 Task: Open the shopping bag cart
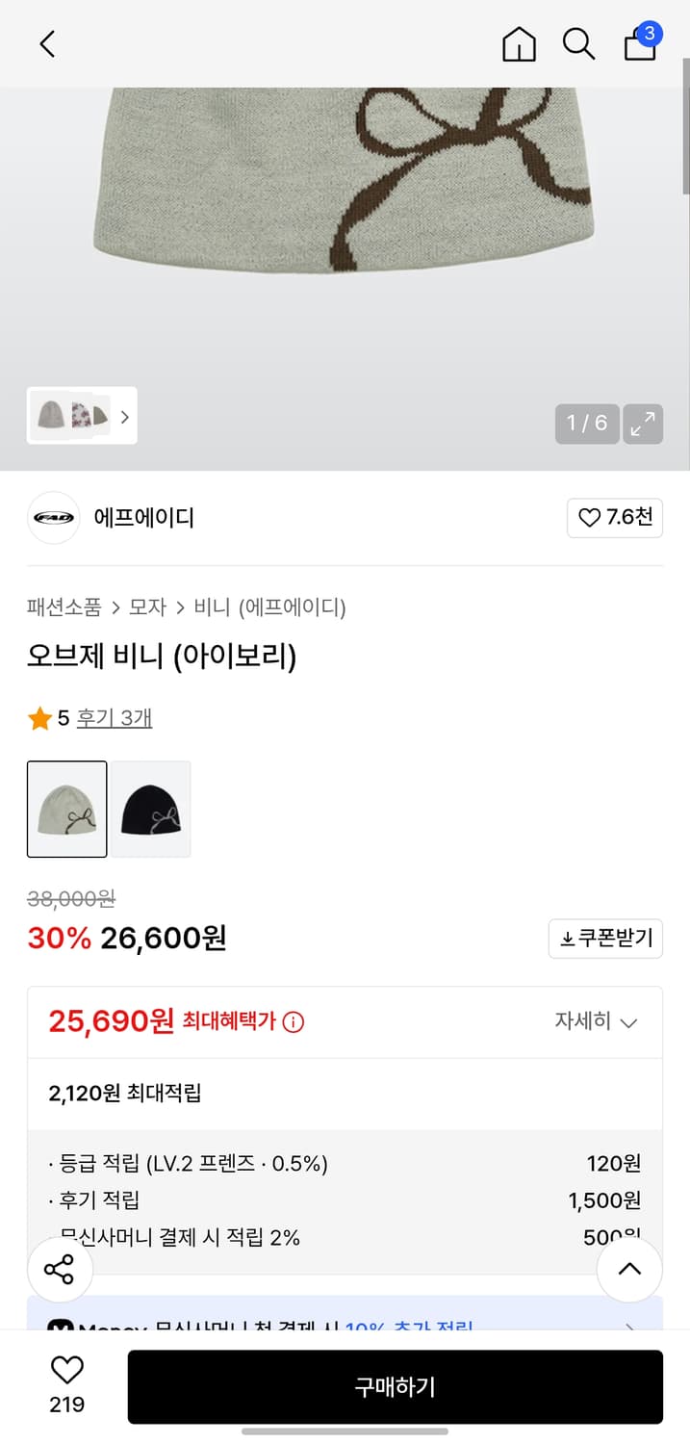[x=641, y=43]
